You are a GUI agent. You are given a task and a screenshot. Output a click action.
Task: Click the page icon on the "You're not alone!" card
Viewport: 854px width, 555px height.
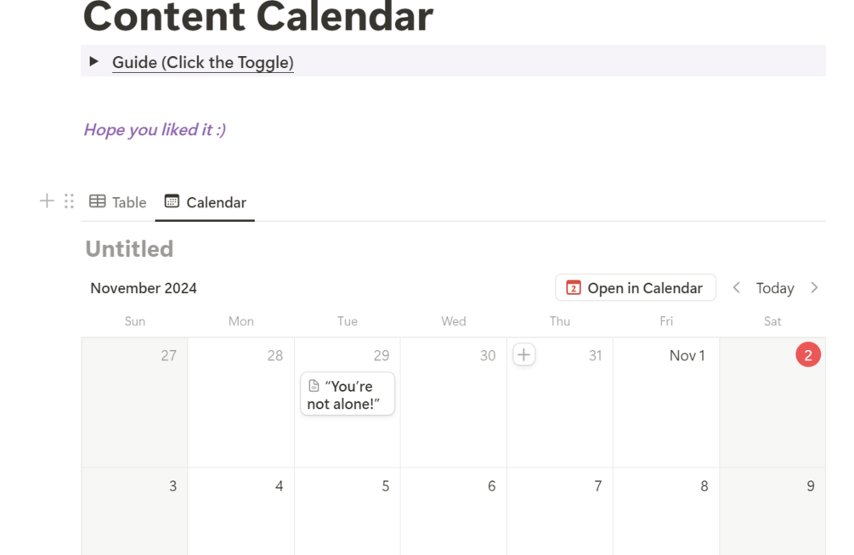coord(314,386)
